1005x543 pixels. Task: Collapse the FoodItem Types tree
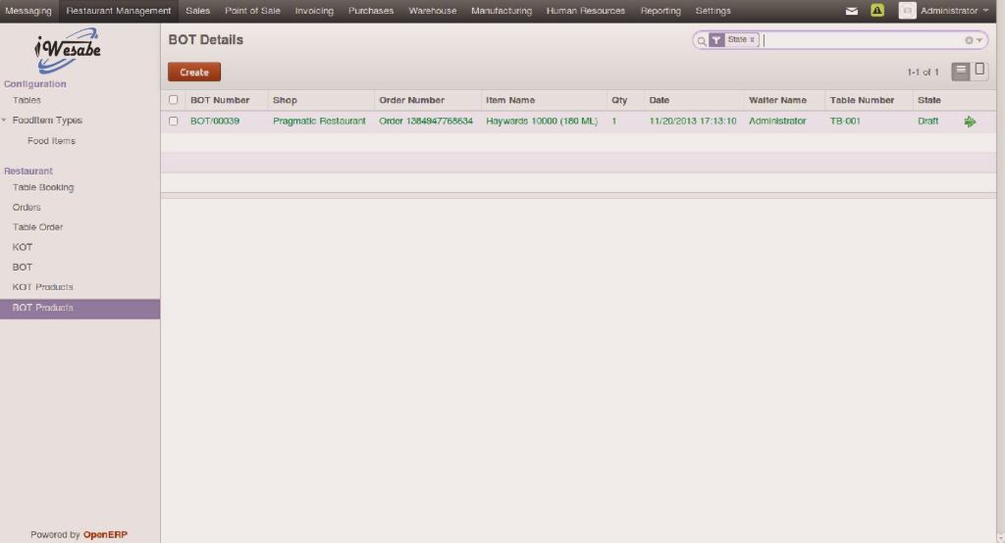pyautogui.click(x=5, y=121)
